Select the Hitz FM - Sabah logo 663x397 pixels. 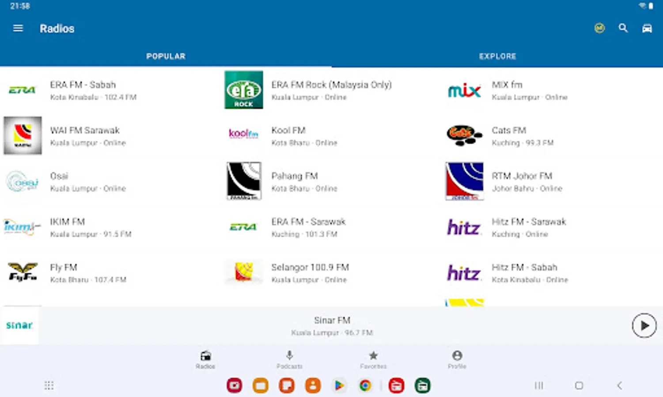pos(464,273)
